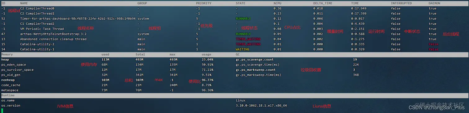Click the green terminal cursor block
The width and height of the screenshot is (469, 113).
pyautogui.click(x=2, y=111)
